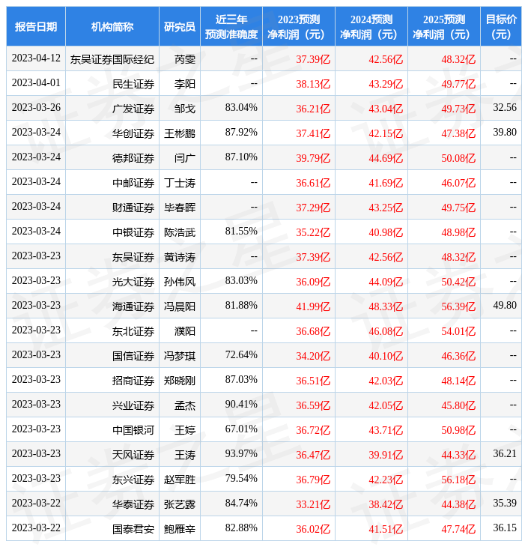Click the 报告日期 column header
The height and width of the screenshot is (547, 522).
(x=36, y=27)
